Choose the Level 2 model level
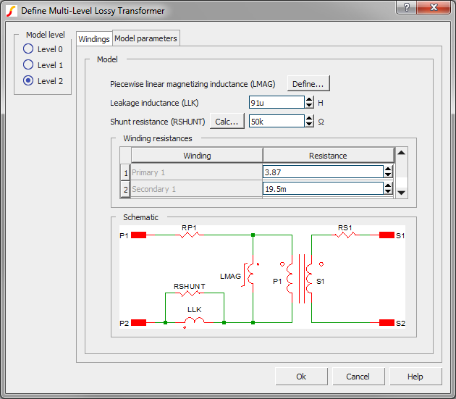This screenshot has width=456, height=399. 28,81
